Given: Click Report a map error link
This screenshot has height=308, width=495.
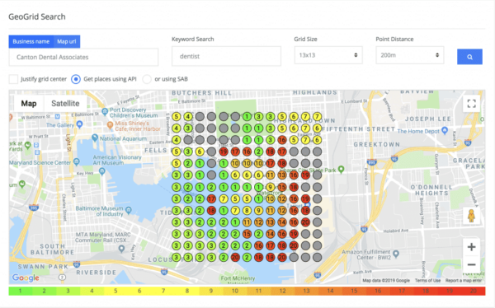Looking at the screenshot, I should point(464,280).
